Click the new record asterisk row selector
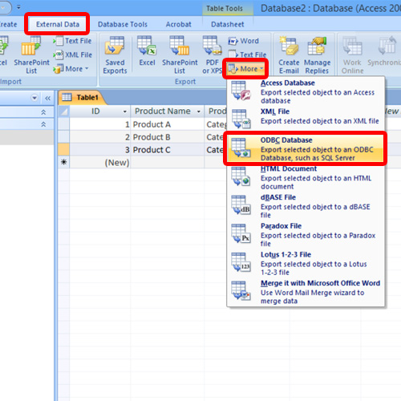The image size is (401, 401). click(x=63, y=162)
